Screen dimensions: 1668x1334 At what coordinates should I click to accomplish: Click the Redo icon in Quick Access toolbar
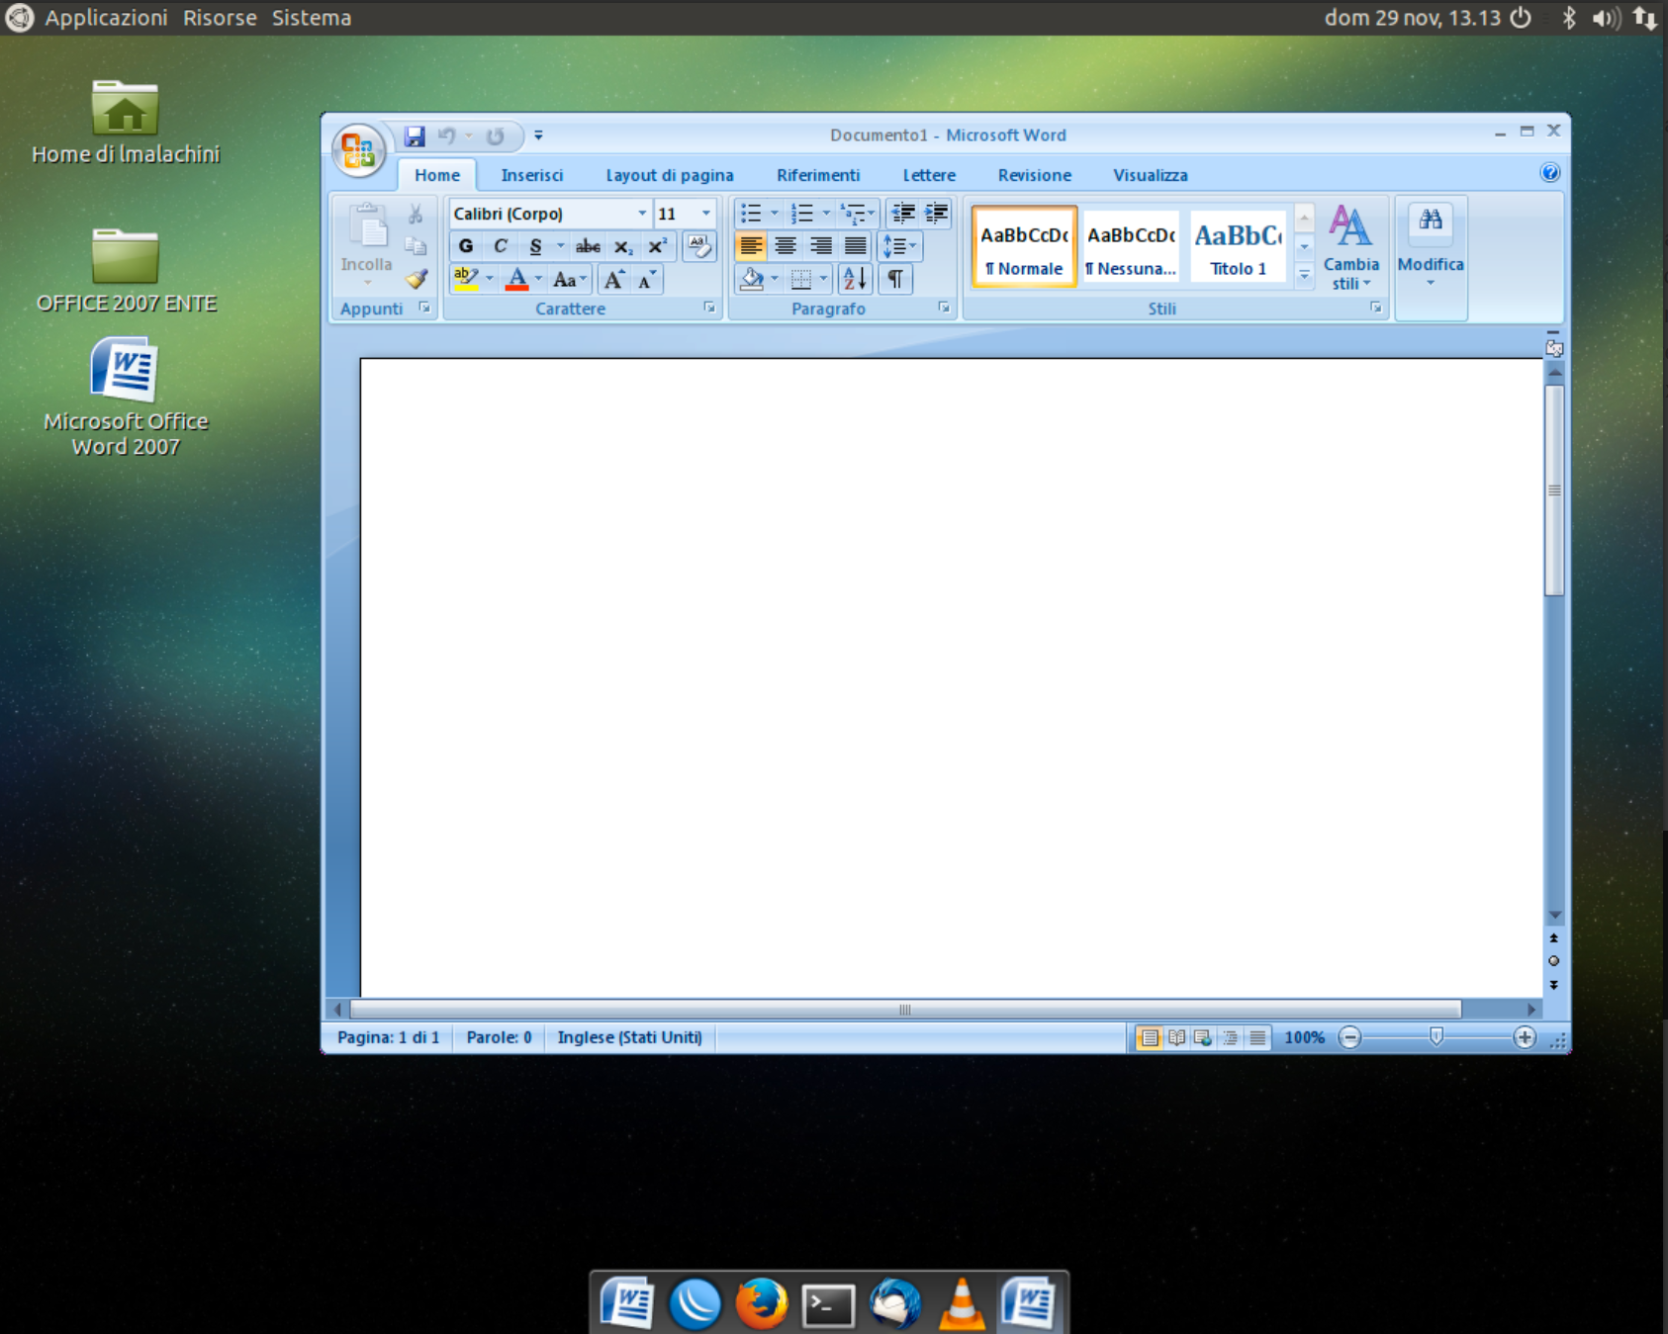click(495, 135)
